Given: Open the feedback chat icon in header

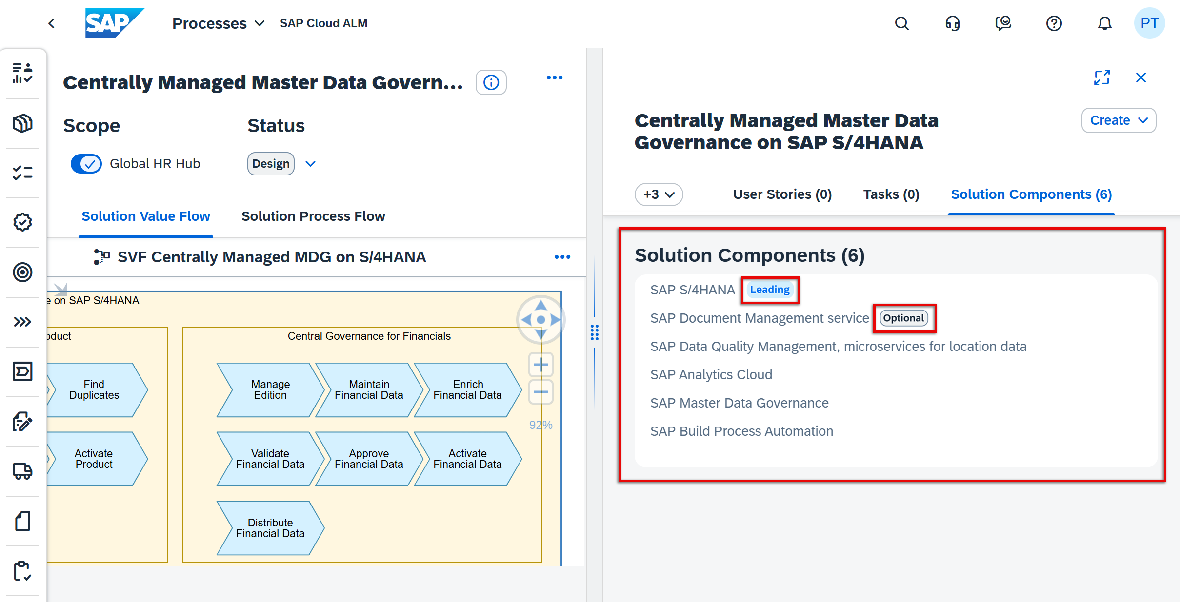Looking at the screenshot, I should [1003, 23].
